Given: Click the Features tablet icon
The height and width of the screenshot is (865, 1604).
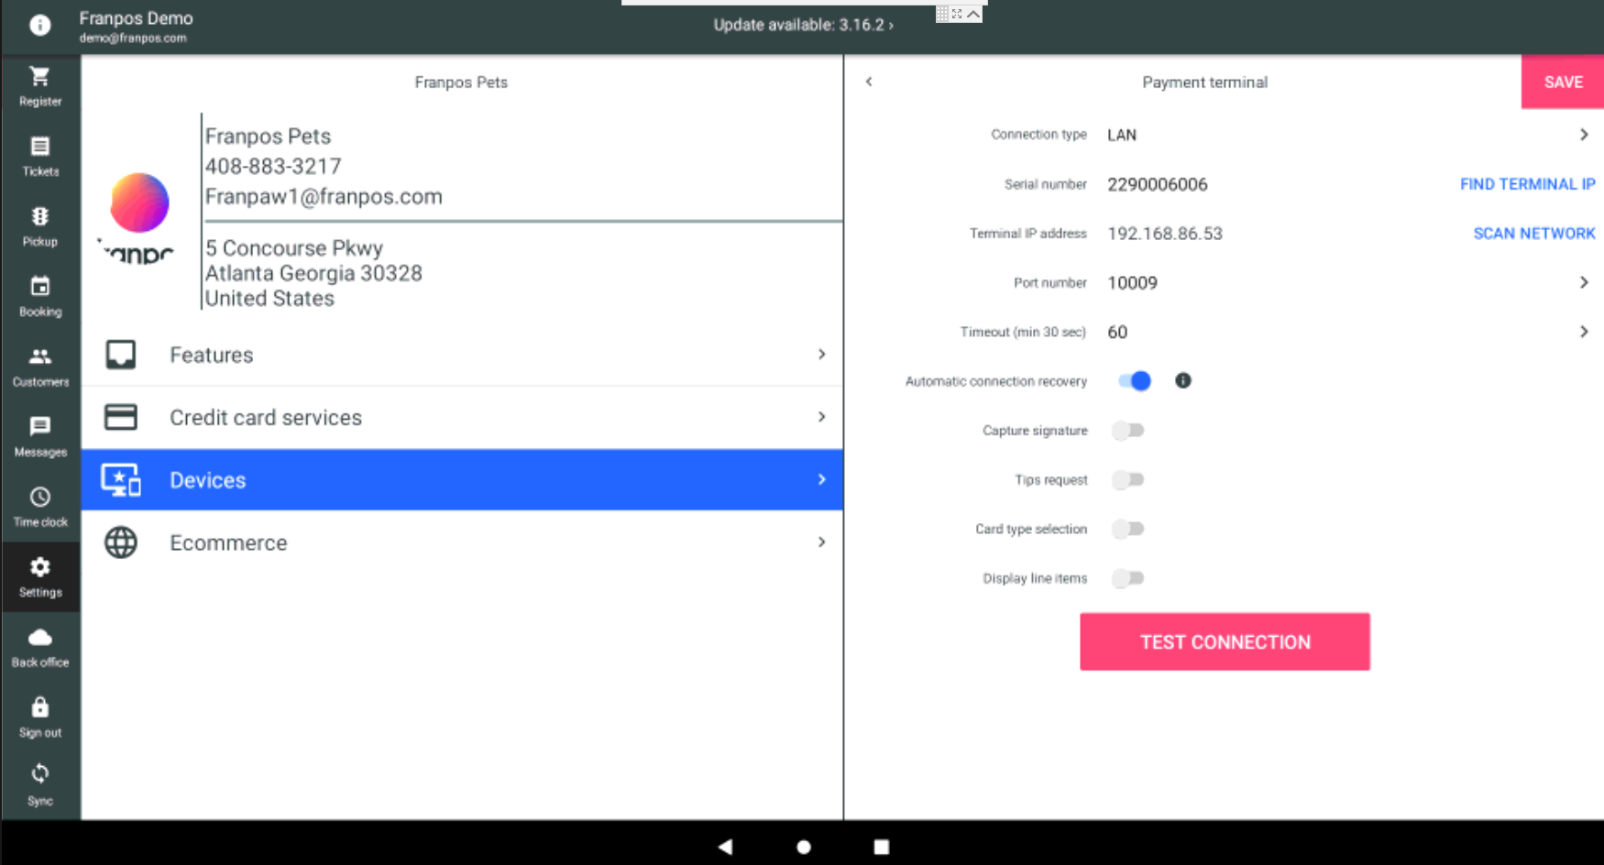Looking at the screenshot, I should click(x=121, y=355).
